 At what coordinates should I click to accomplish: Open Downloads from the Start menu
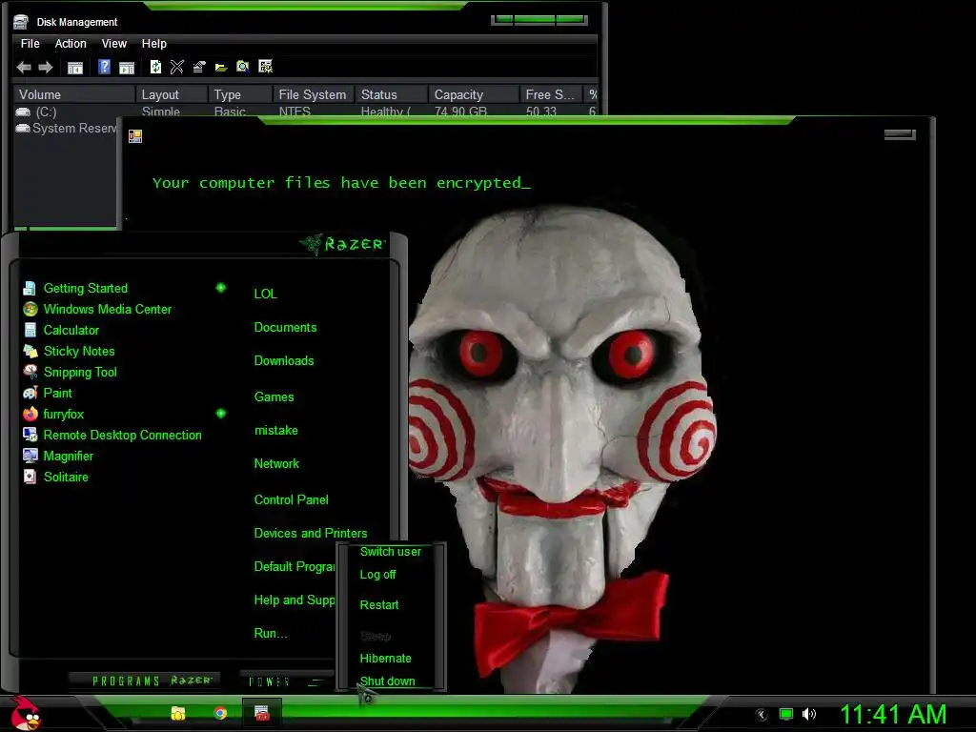284,361
